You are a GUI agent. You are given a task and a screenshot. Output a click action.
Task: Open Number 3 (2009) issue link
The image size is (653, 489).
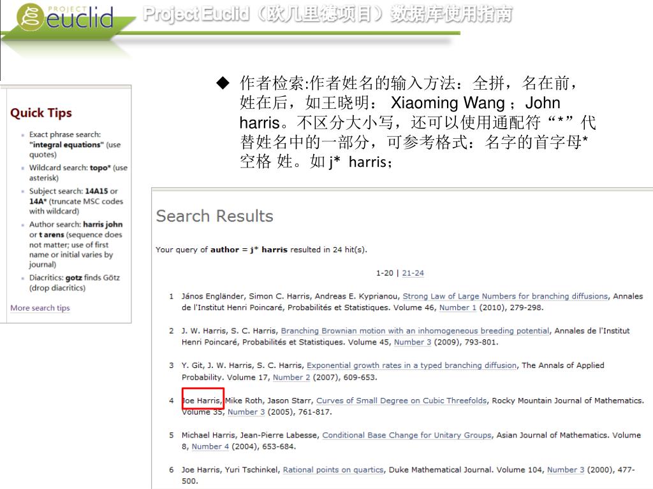(x=413, y=342)
